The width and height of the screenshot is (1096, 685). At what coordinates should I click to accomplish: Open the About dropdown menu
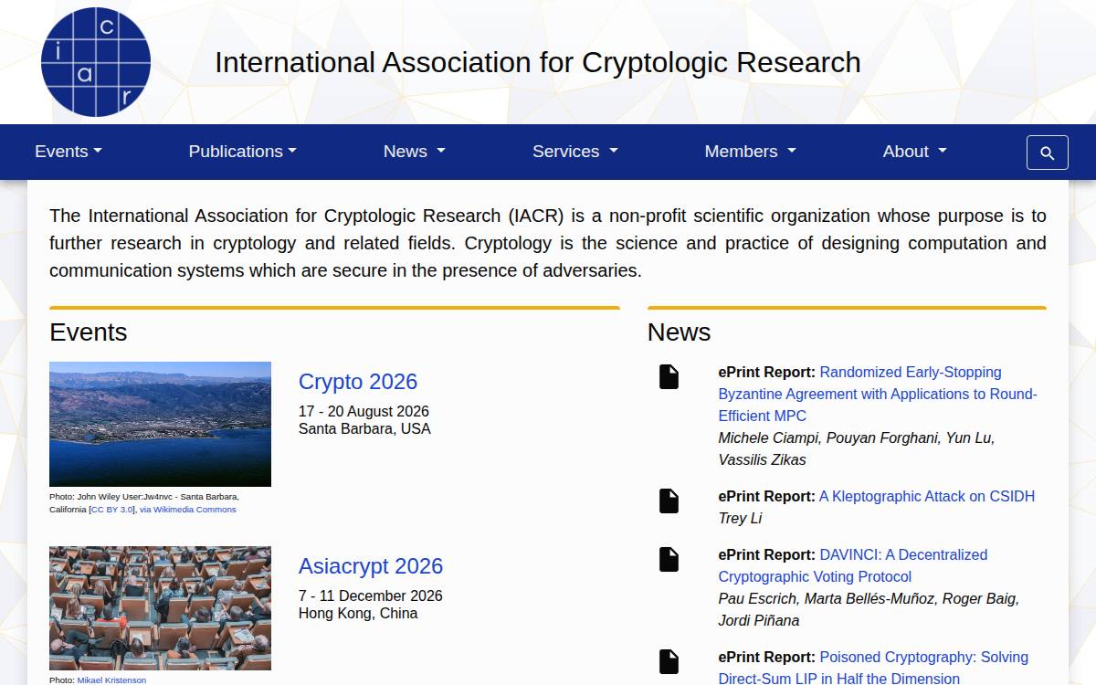point(914,152)
